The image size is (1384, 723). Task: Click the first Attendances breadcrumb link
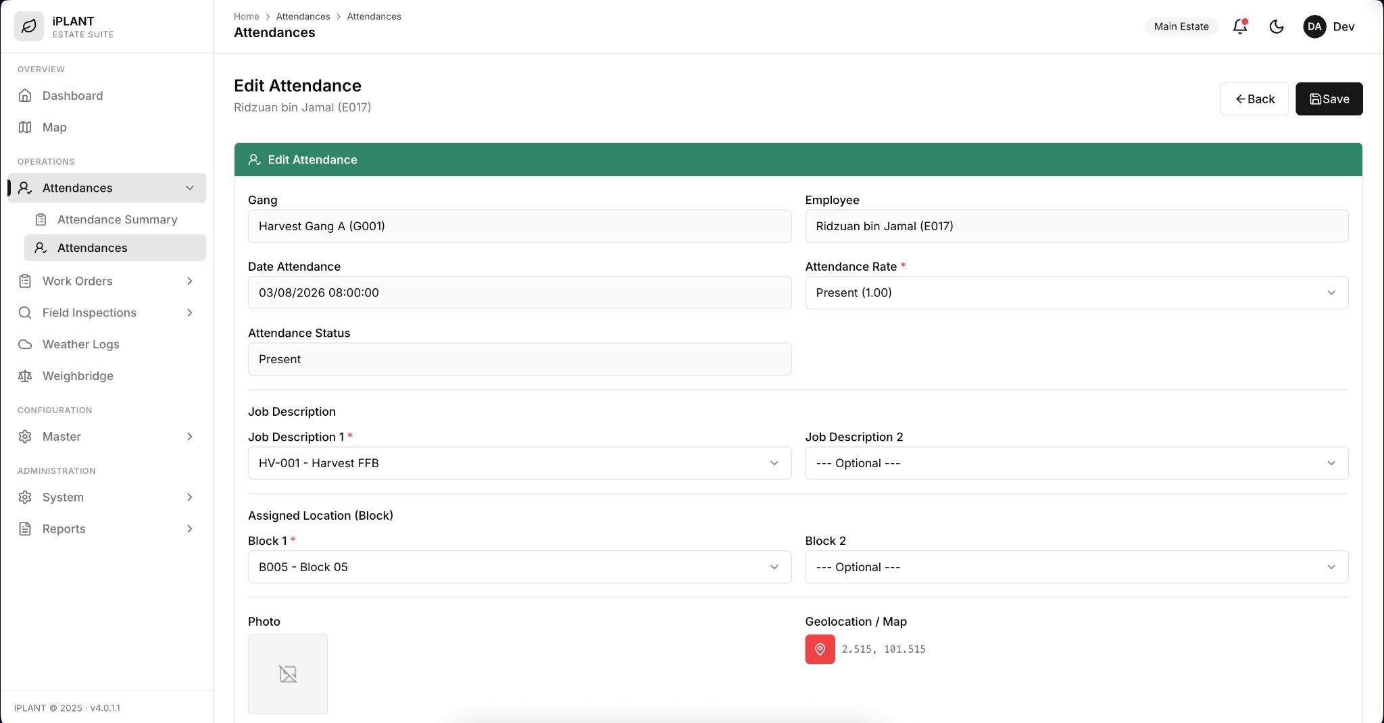pyautogui.click(x=303, y=16)
